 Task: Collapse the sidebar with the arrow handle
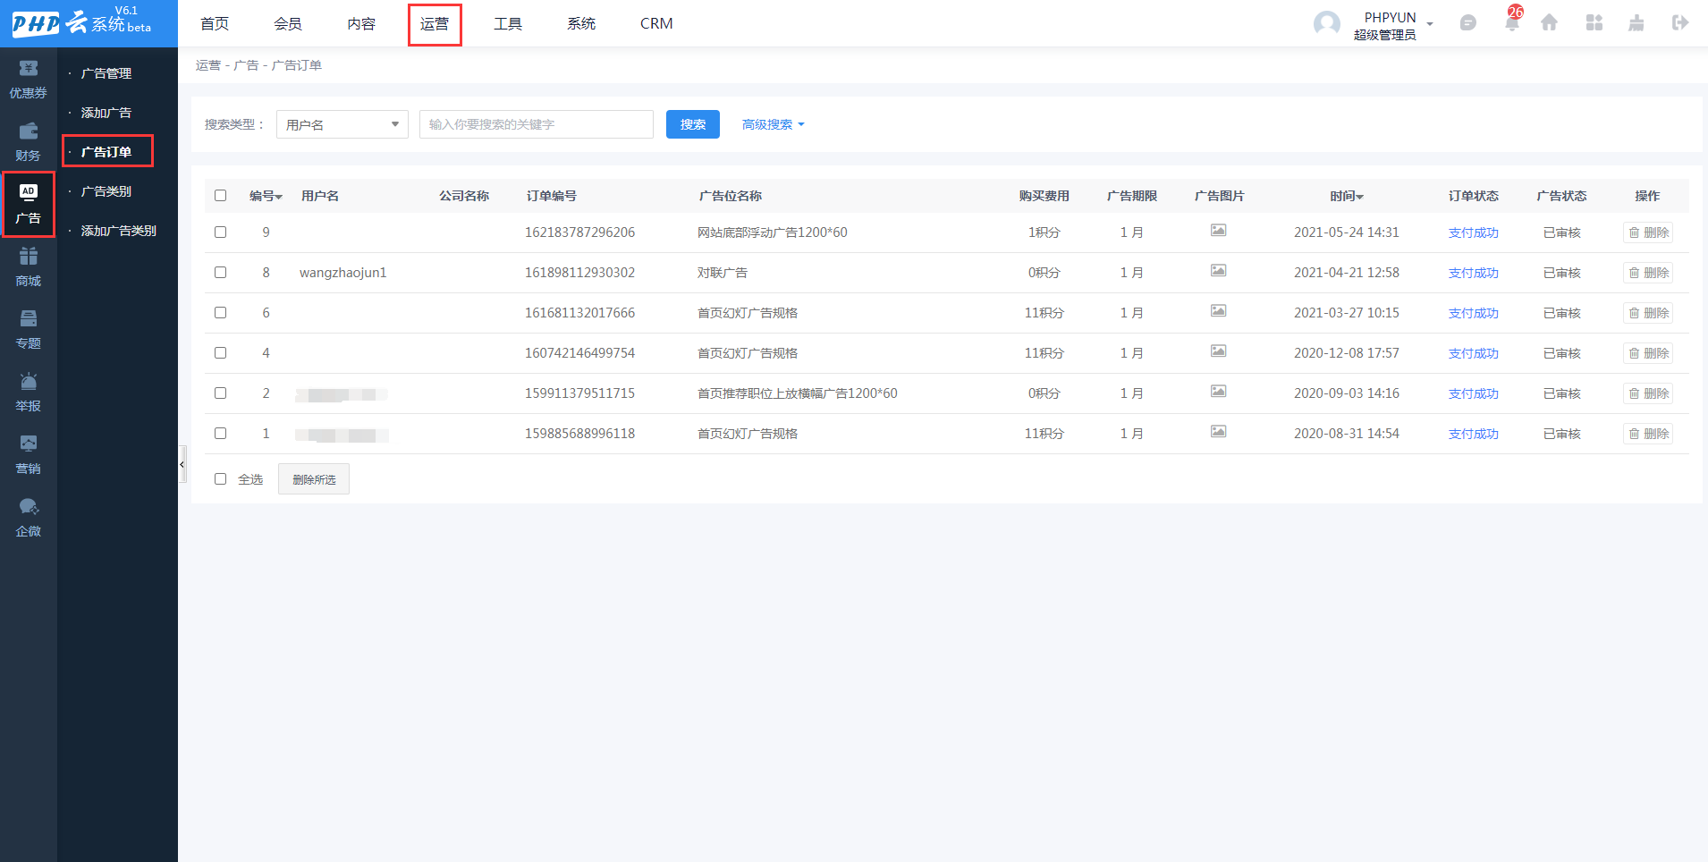[x=182, y=464]
